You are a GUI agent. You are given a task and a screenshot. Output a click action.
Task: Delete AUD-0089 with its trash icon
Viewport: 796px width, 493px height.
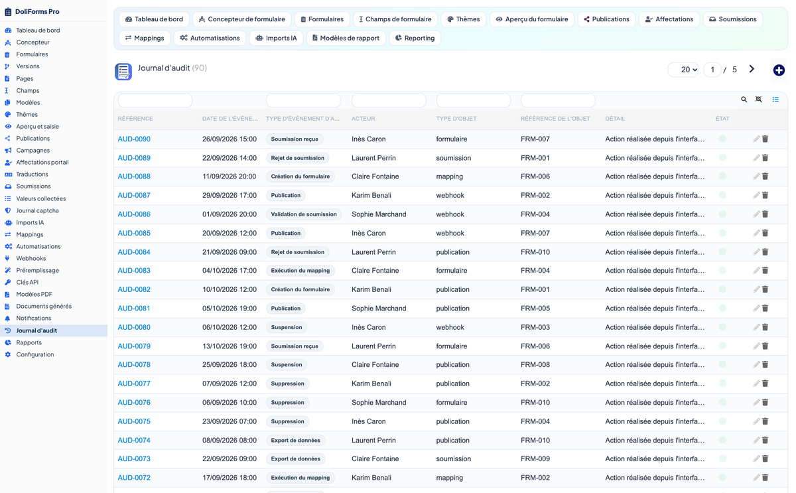pos(765,158)
